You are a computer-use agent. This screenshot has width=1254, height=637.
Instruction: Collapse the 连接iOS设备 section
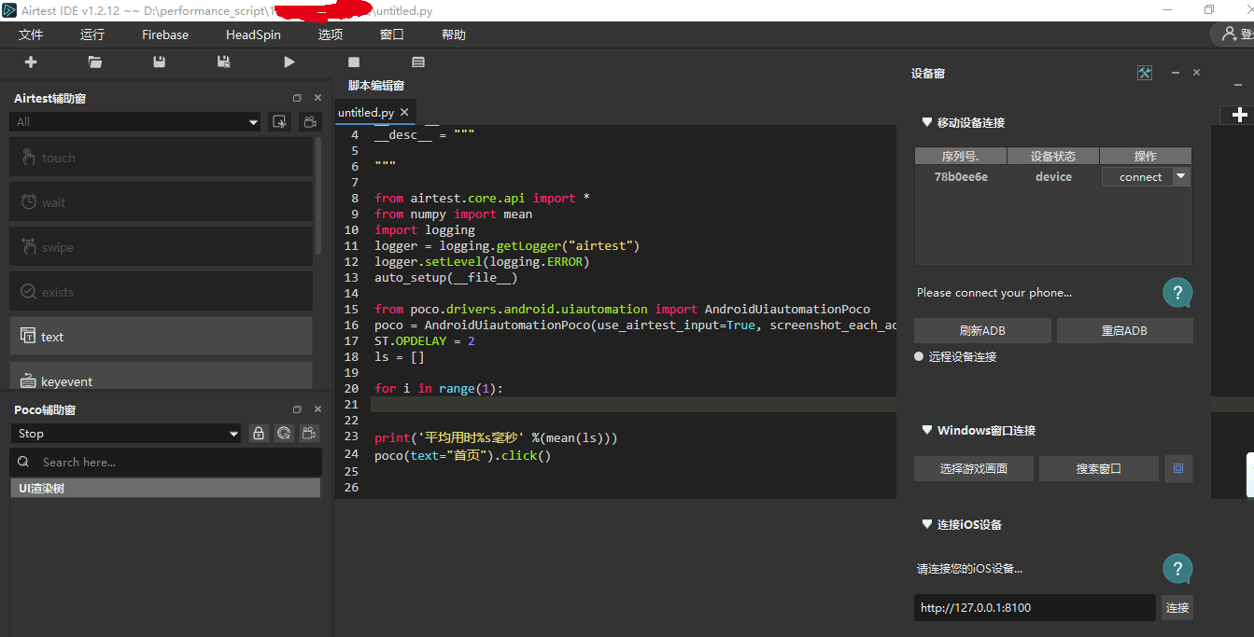tap(927, 524)
